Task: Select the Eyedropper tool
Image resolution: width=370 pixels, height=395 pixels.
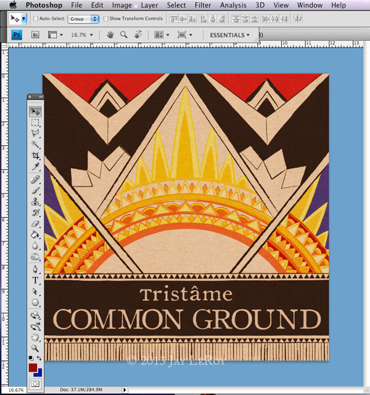Action: tap(35, 166)
